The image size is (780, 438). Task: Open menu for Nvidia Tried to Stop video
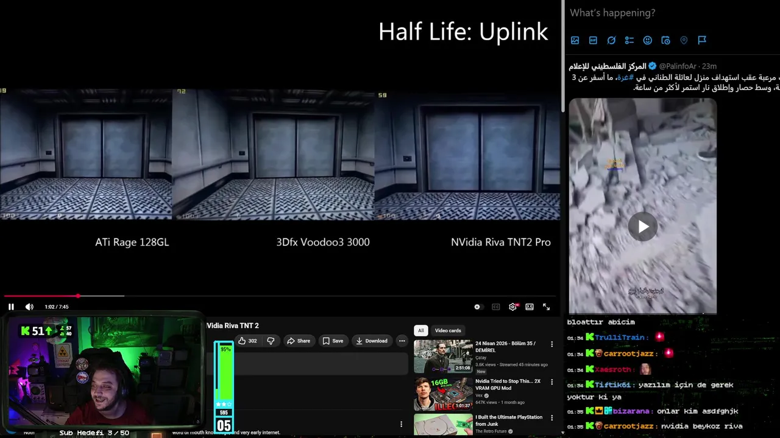(x=552, y=382)
